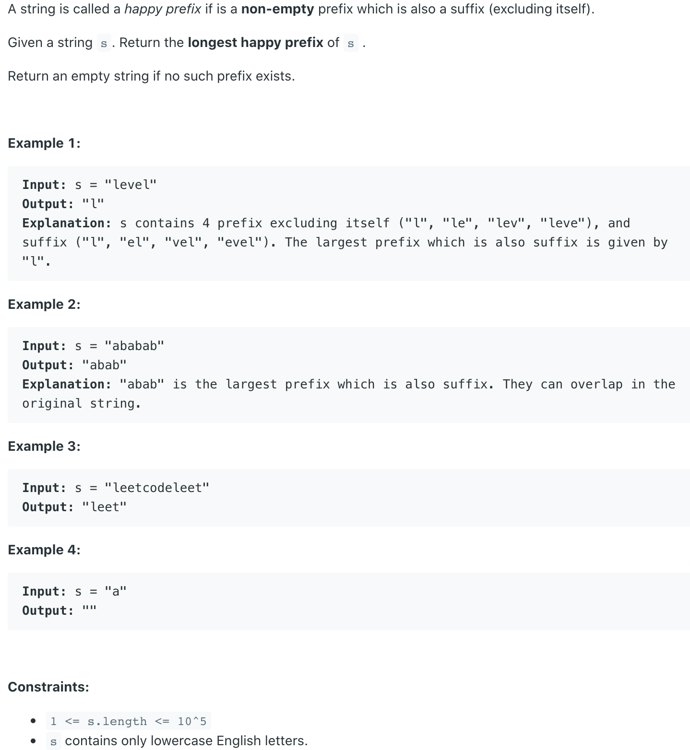Image resolution: width=690 pixels, height=750 pixels.
Task: Click the 'Example 1:' heading
Action: [x=44, y=143]
